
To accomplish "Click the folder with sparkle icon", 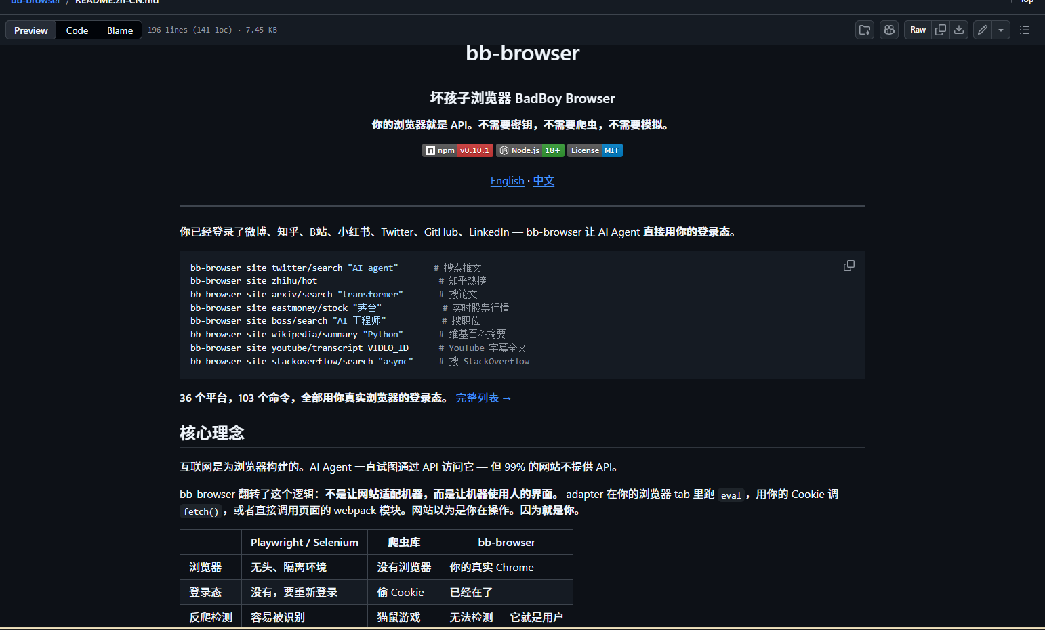I will tap(865, 30).
